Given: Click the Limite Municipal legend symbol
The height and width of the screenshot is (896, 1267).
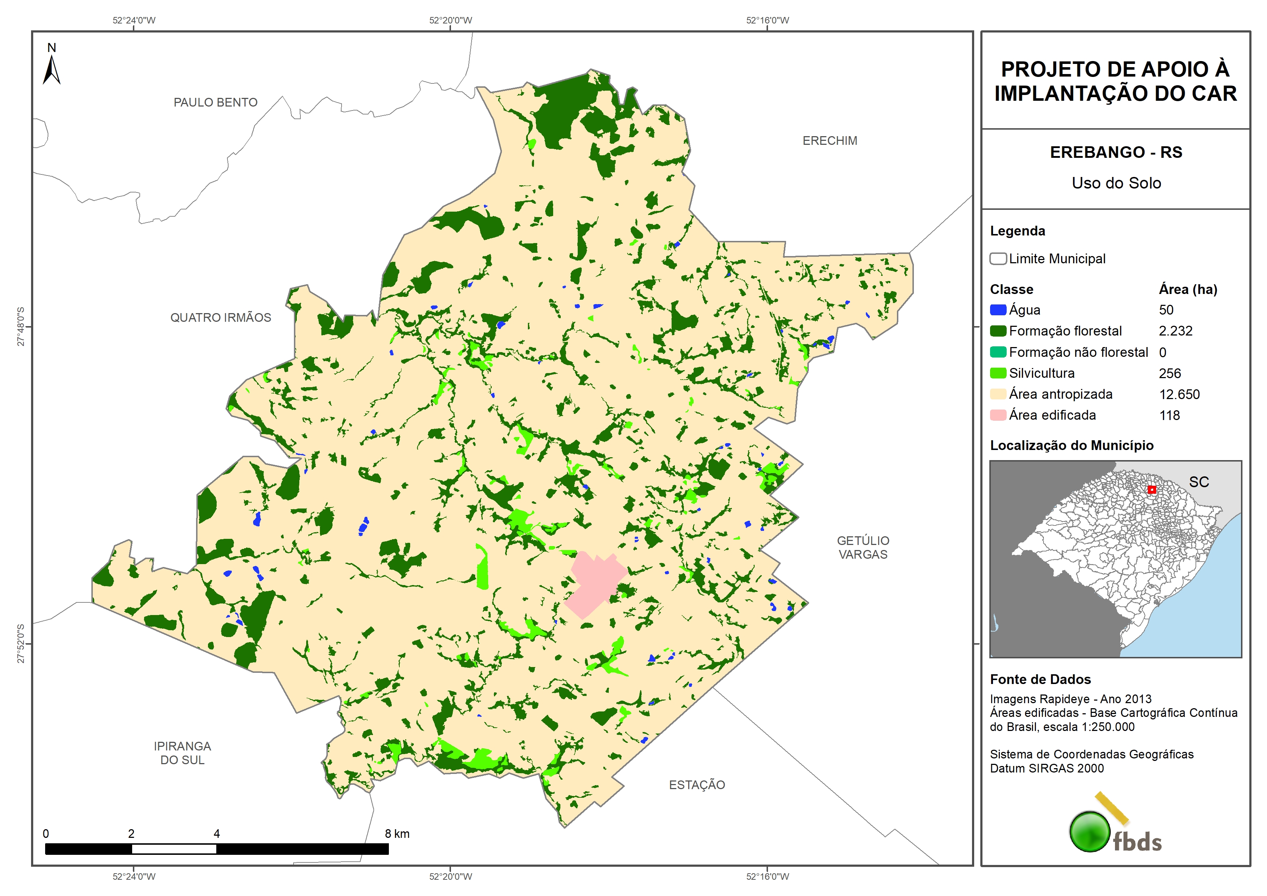Looking at the screenshot, I should click(x=998, y=259).
